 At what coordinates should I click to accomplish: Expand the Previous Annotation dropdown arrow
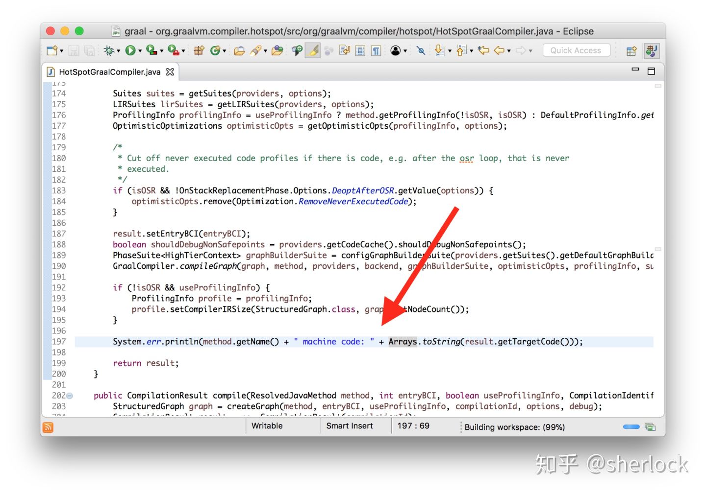point(471,51)
